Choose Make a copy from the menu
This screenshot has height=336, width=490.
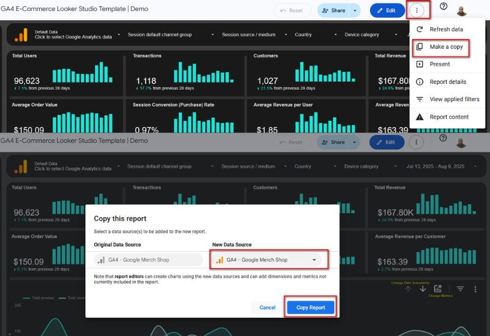coord(447,47)
